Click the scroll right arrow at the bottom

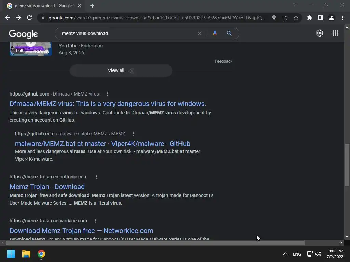point(341,243)
